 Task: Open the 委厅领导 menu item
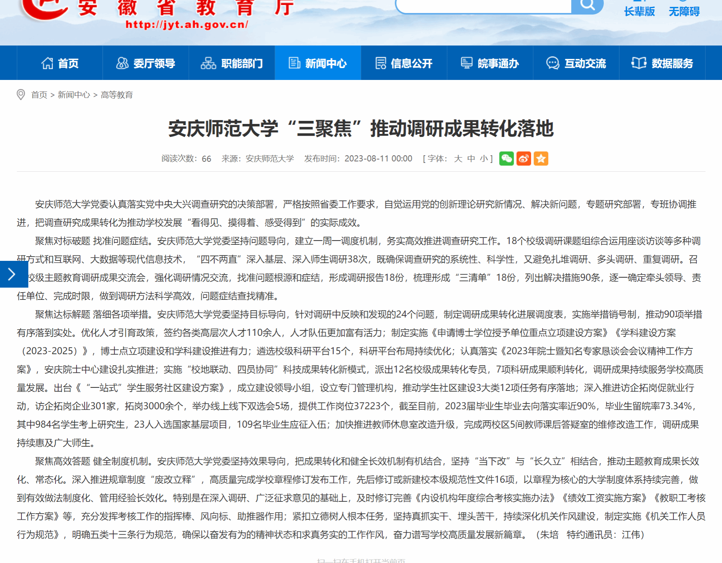click(x=145, y=63)
